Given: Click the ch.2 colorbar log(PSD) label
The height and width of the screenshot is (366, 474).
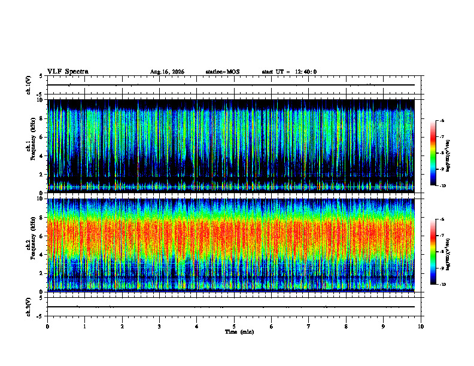Looking at the screenshot, I should click(x=448, y=254).
